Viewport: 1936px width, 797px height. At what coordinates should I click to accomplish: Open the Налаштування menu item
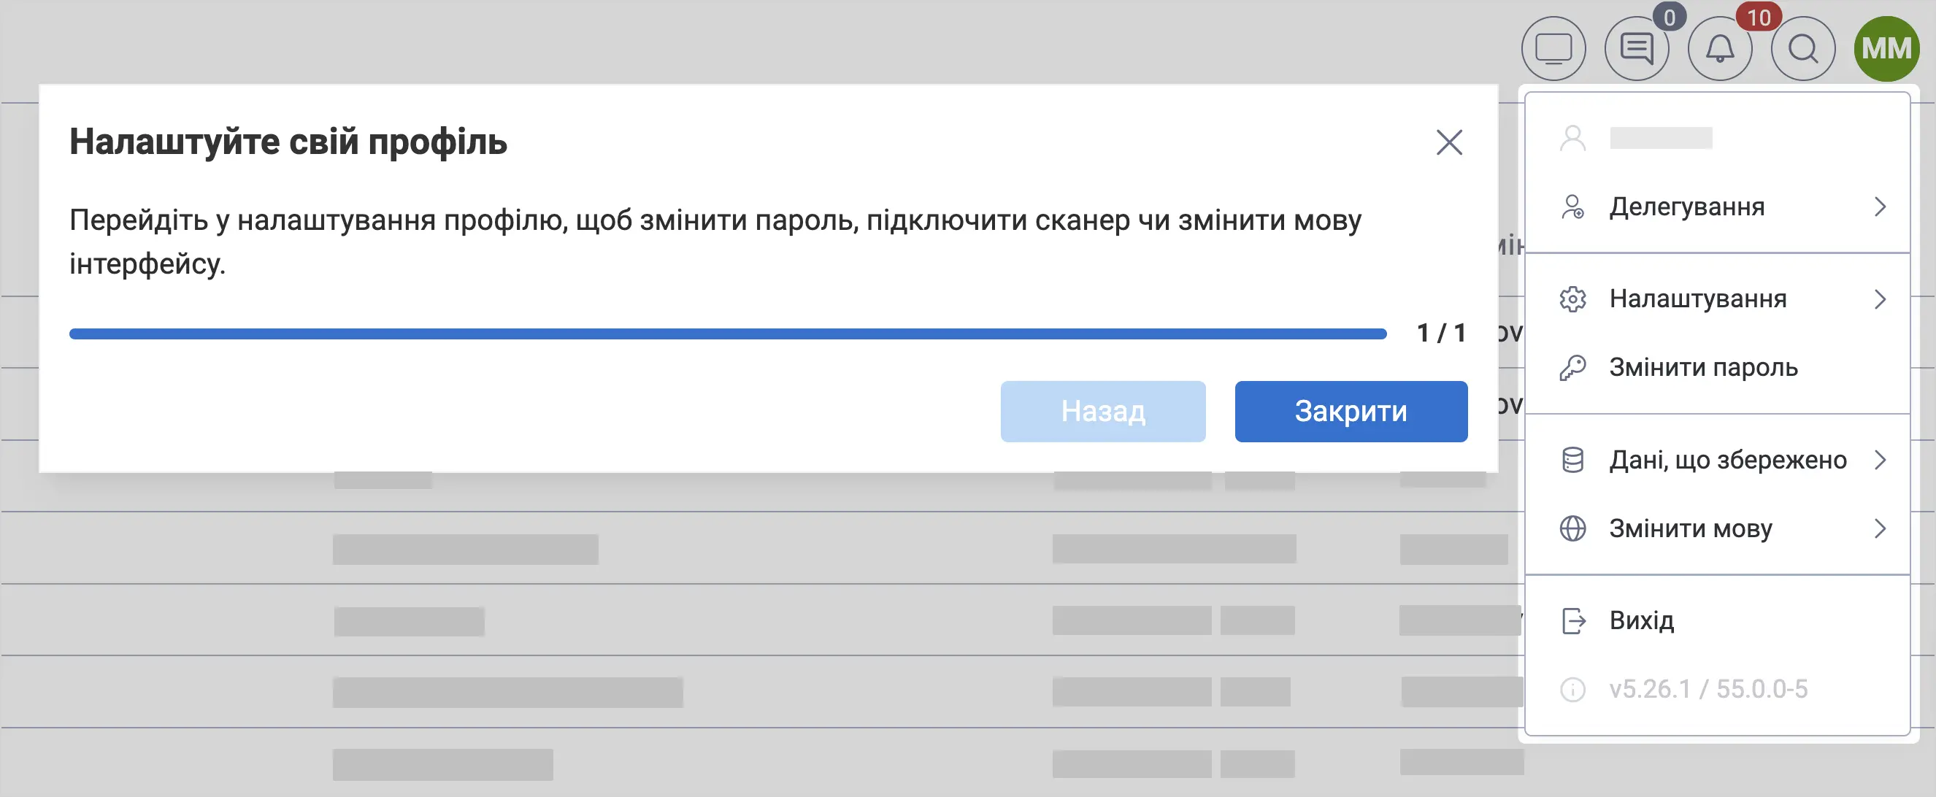pos(1718,299)
